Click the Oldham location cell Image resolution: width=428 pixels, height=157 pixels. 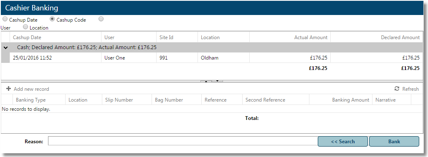point(223,58)
